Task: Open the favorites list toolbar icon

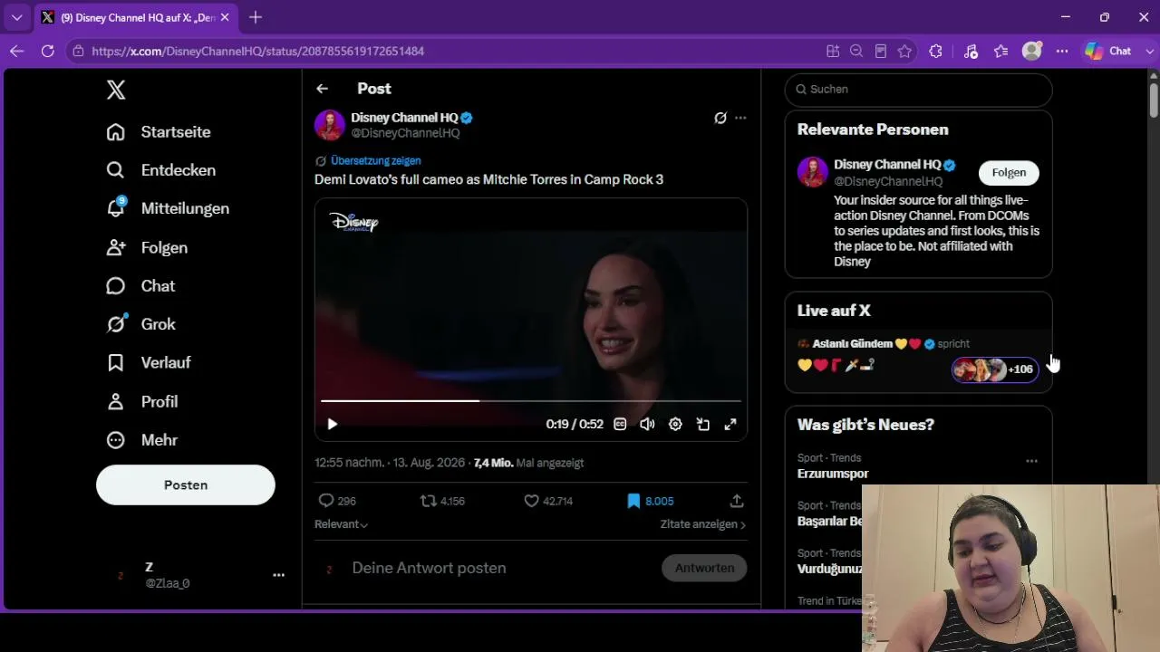Action: coord(1000,52)
